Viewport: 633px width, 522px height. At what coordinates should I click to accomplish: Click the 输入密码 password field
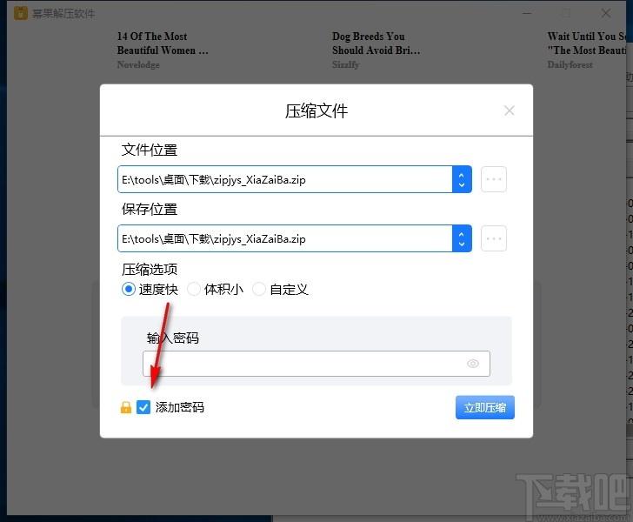click(316, 364)
